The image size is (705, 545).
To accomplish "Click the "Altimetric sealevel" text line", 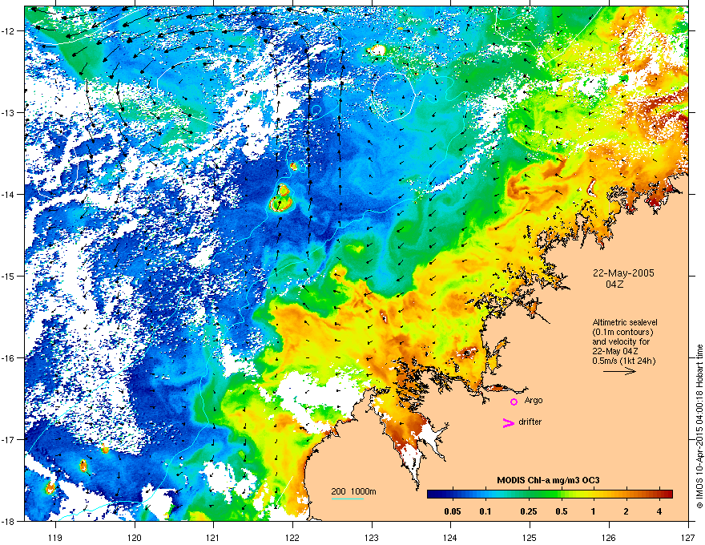I will pyautogui.click(x=625, y=322).
